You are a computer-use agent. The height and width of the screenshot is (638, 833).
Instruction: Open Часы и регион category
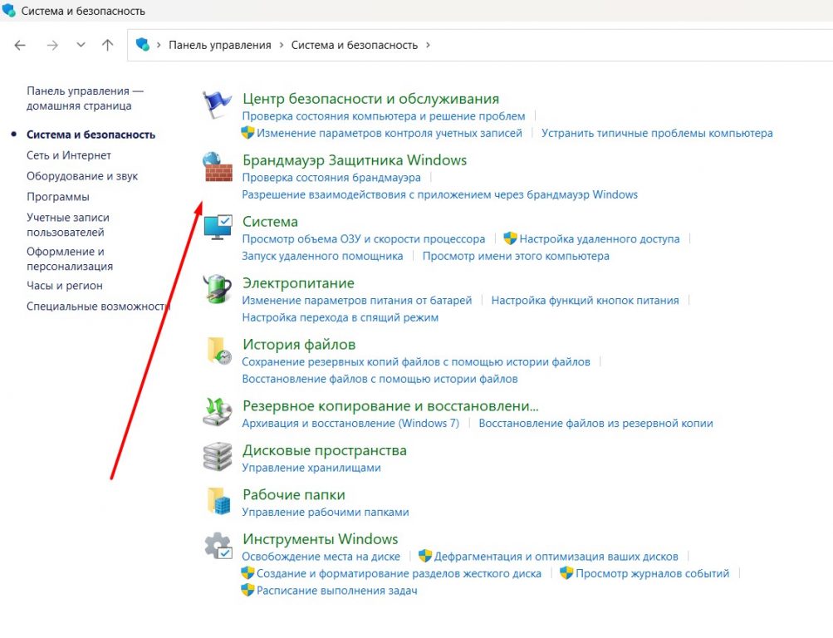65,286
